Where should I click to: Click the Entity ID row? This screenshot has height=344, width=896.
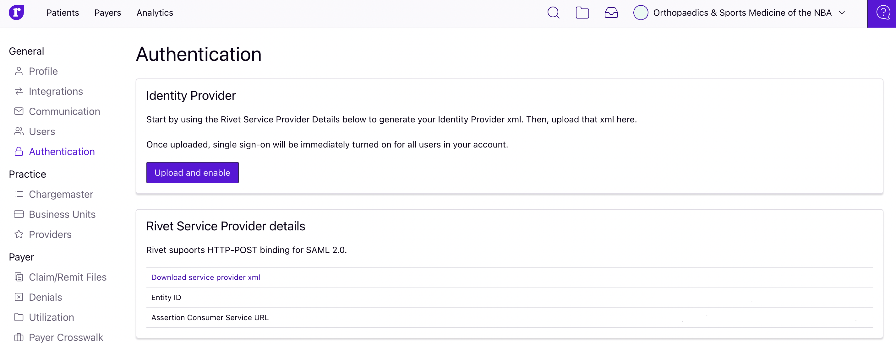[509, 298]
